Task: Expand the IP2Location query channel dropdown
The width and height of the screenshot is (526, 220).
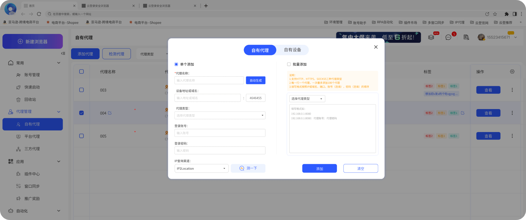Action: [x=201, y=168]
